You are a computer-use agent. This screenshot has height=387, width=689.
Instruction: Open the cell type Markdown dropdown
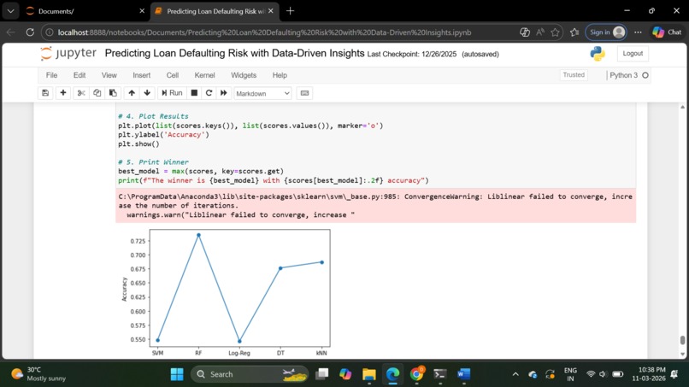pos(262,94)
